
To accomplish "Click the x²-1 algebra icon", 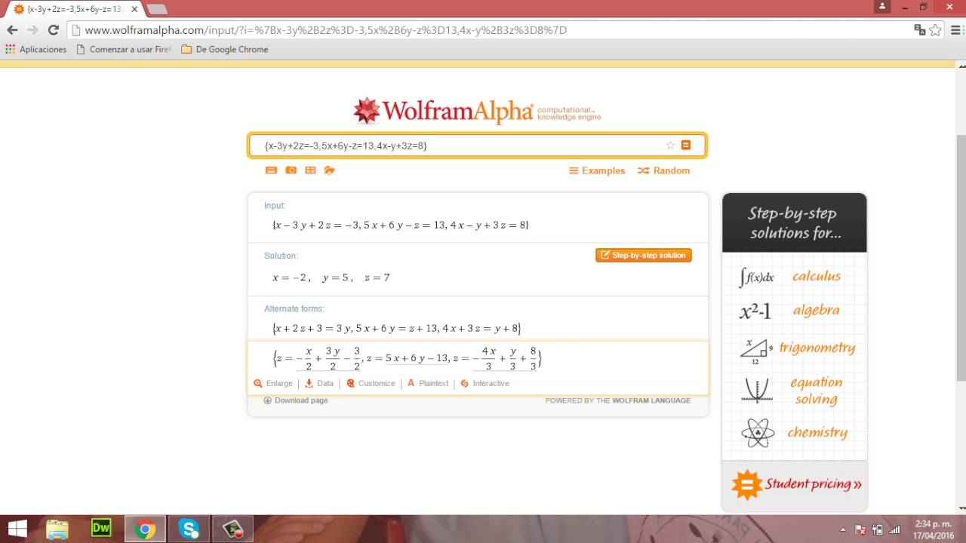I will pos(755,311).
